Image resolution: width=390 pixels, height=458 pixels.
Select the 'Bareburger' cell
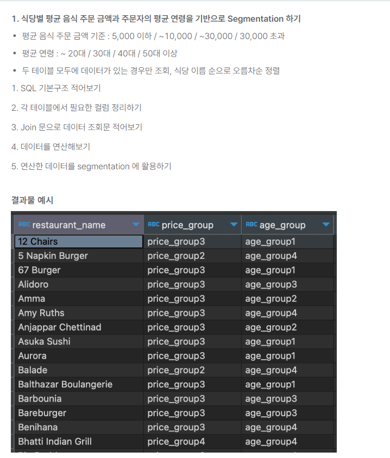[79, 414]
